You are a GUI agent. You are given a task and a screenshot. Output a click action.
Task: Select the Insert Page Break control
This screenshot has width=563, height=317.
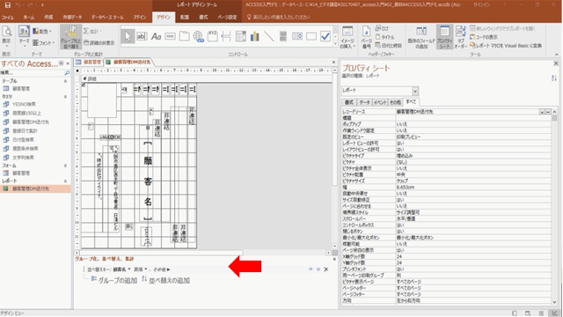[x=226, y=36]
